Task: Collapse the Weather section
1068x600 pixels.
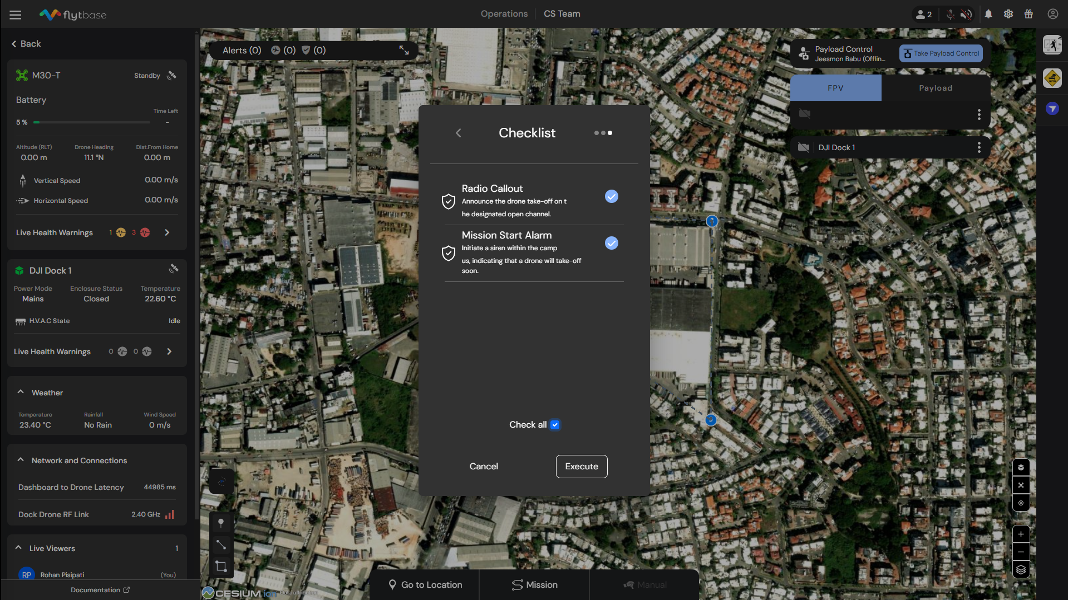Action: (x=21, y=393)
